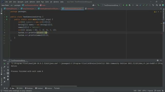Toggle the Notifications side stripe
The height and width of the screenshot is (92, 165).
pyautogui.click(x=164, y=27)
